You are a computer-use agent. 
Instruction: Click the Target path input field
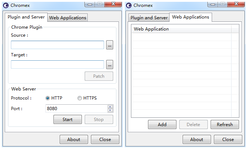57,65
